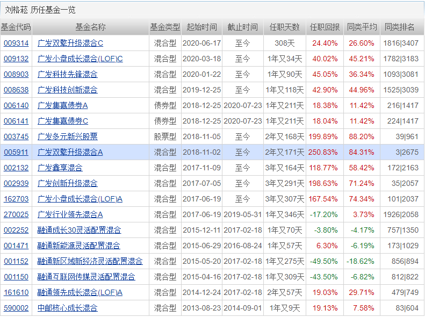Open 融通互联网传媒灵活配置混合 fund link
This screenshot has height=317, width=425.
pos(86,277)
